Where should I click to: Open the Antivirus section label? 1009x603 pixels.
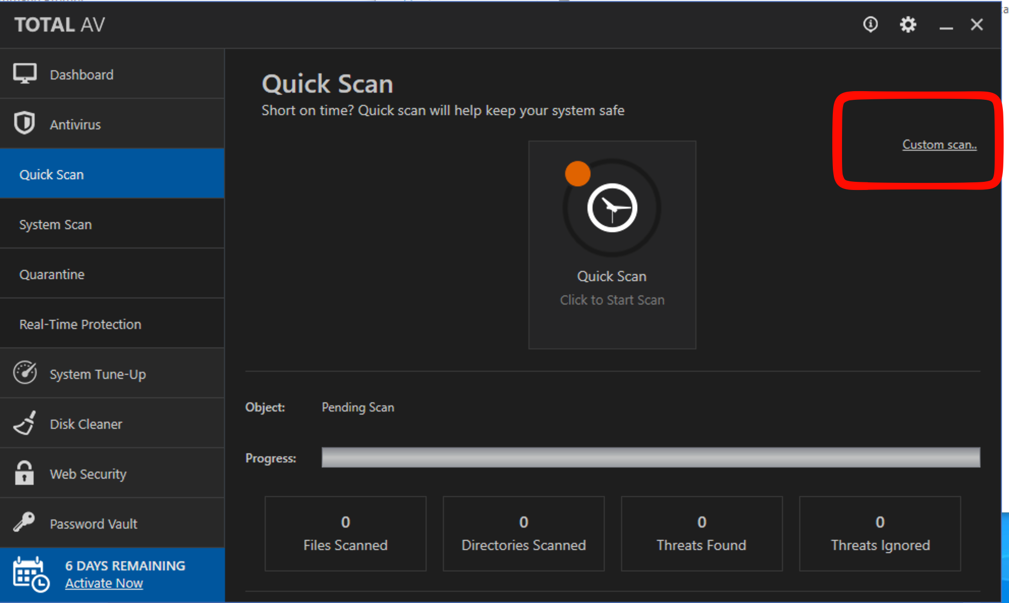[75, 125]
